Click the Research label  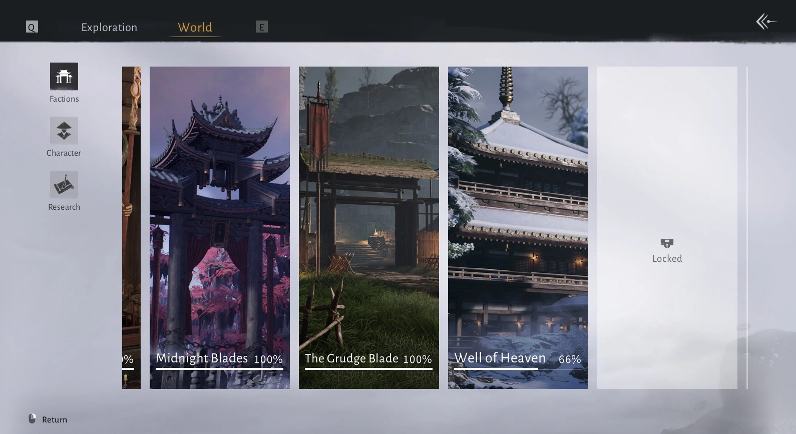pyautogui.click(x=64, y=207)
